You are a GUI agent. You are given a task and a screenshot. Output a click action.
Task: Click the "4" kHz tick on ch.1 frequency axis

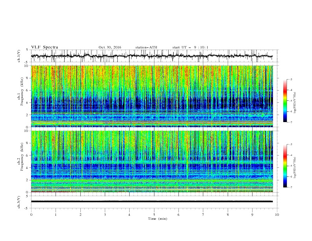28,103
